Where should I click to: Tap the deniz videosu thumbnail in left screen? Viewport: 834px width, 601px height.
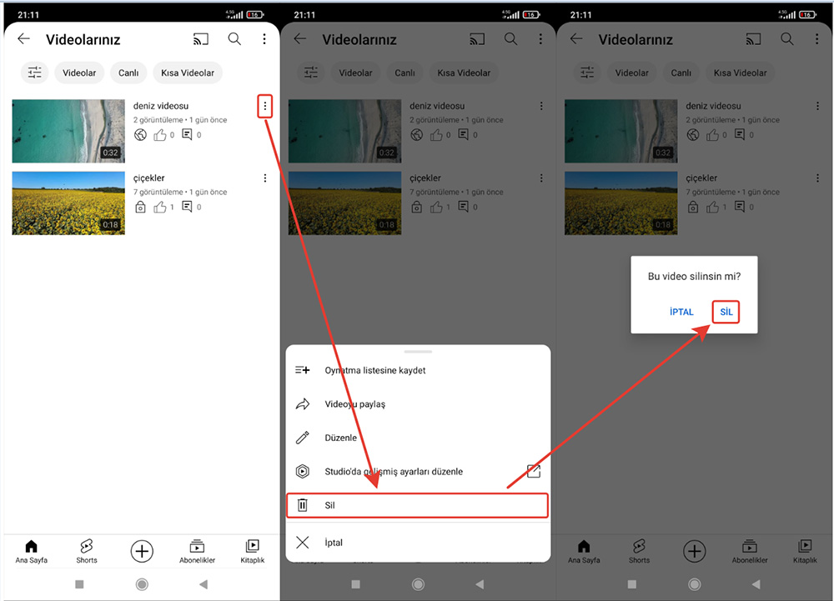click(68, 131)
